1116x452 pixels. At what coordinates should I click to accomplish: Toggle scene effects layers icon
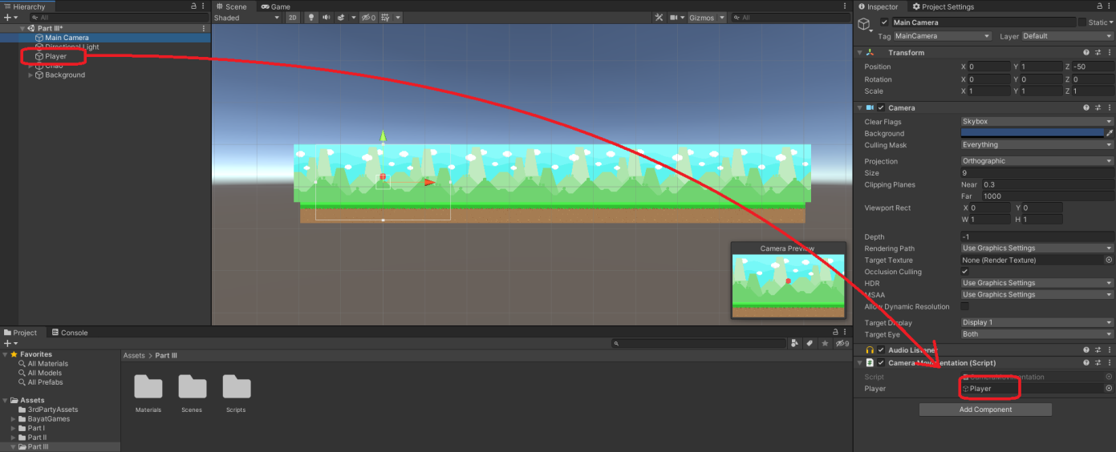(340, 18)
